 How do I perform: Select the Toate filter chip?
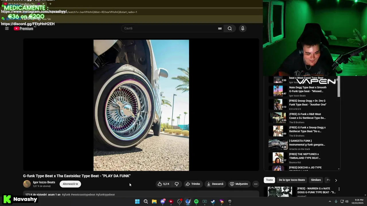point(270,180)
